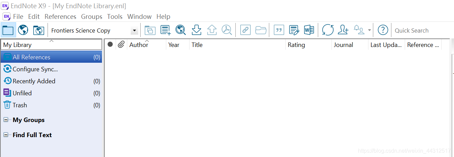Select the Recently Added group
This screenshot has width=454, height=157.
click(51, 81)
